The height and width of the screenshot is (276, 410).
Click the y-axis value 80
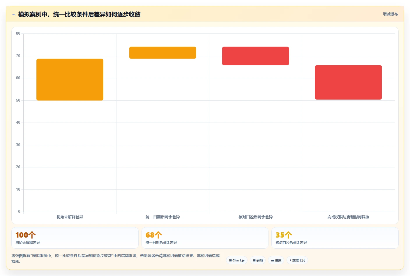pyautogui.click(x=18, y=33)
